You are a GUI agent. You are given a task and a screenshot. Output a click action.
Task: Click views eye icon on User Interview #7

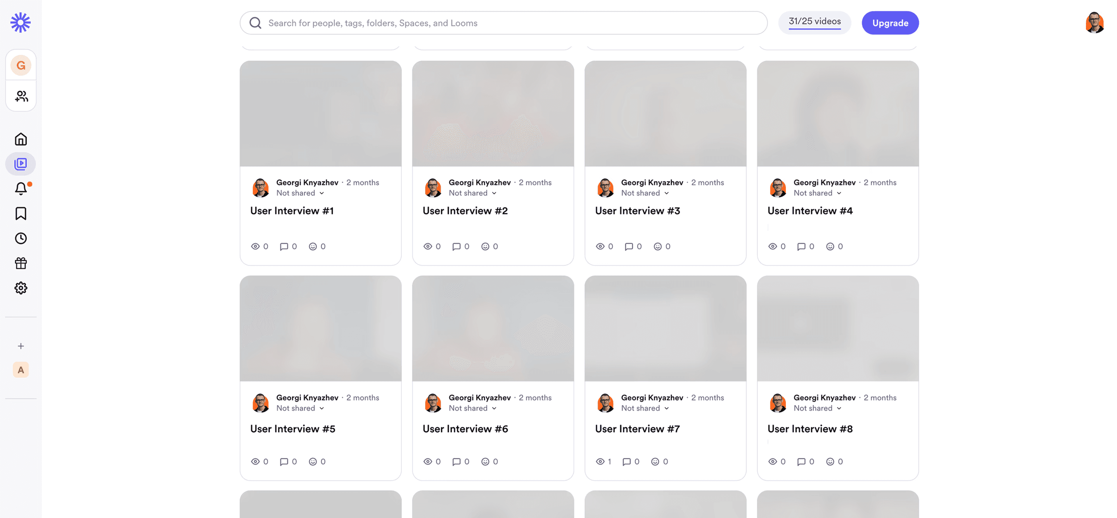click(600, 462)
